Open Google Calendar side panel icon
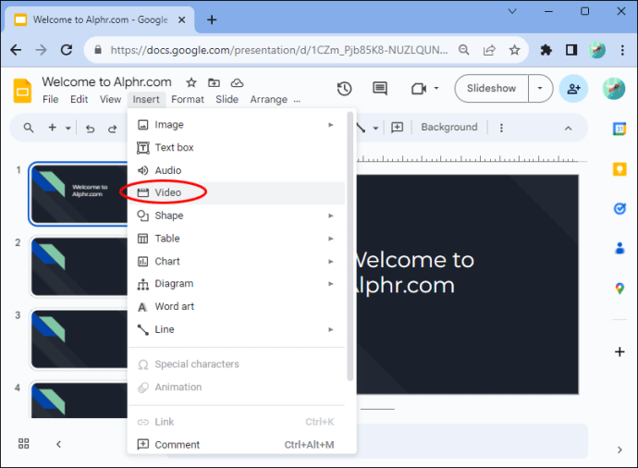This screenshot has width=638, height=468. click(x=620, y=129)
